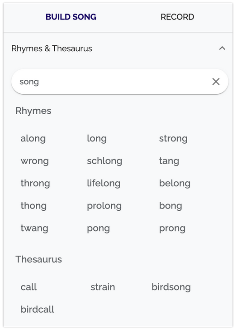The width and height of the screenshot is (237, 330).
Task: Select the rhyme 'lifelong'
Action: (104, 184)
